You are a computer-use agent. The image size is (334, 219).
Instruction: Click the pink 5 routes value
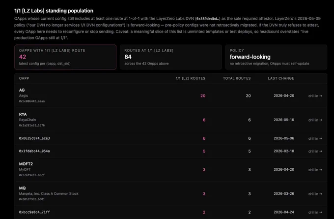204,151
